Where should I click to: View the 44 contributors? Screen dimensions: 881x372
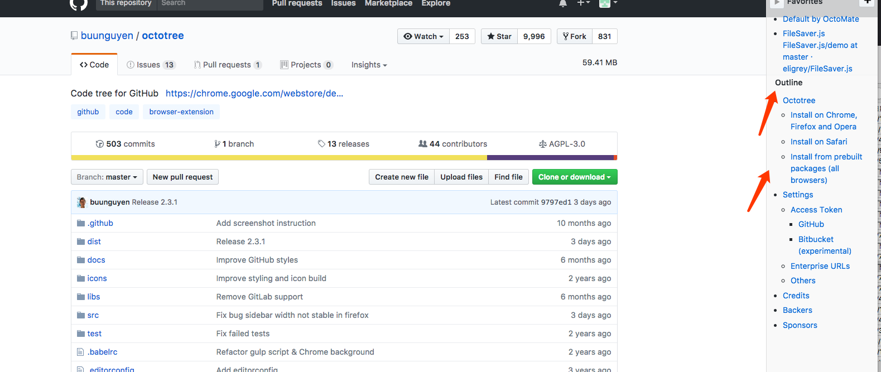point(452,144)
